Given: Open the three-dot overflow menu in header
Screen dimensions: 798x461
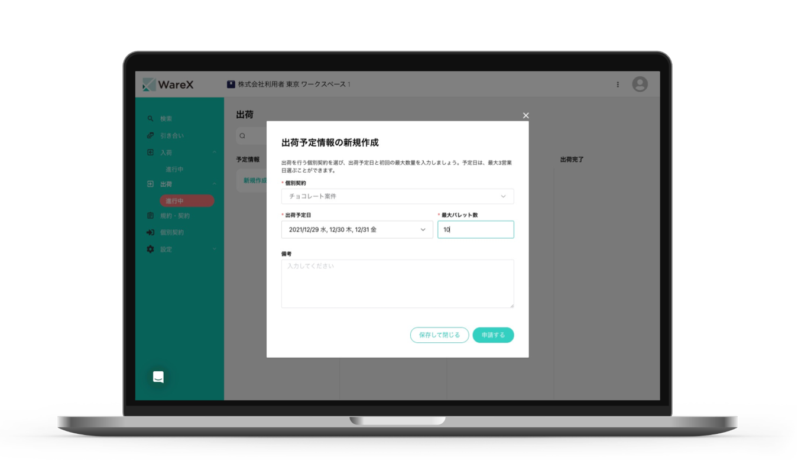Looking at the screenshot, I should click(x=617, y=84).
